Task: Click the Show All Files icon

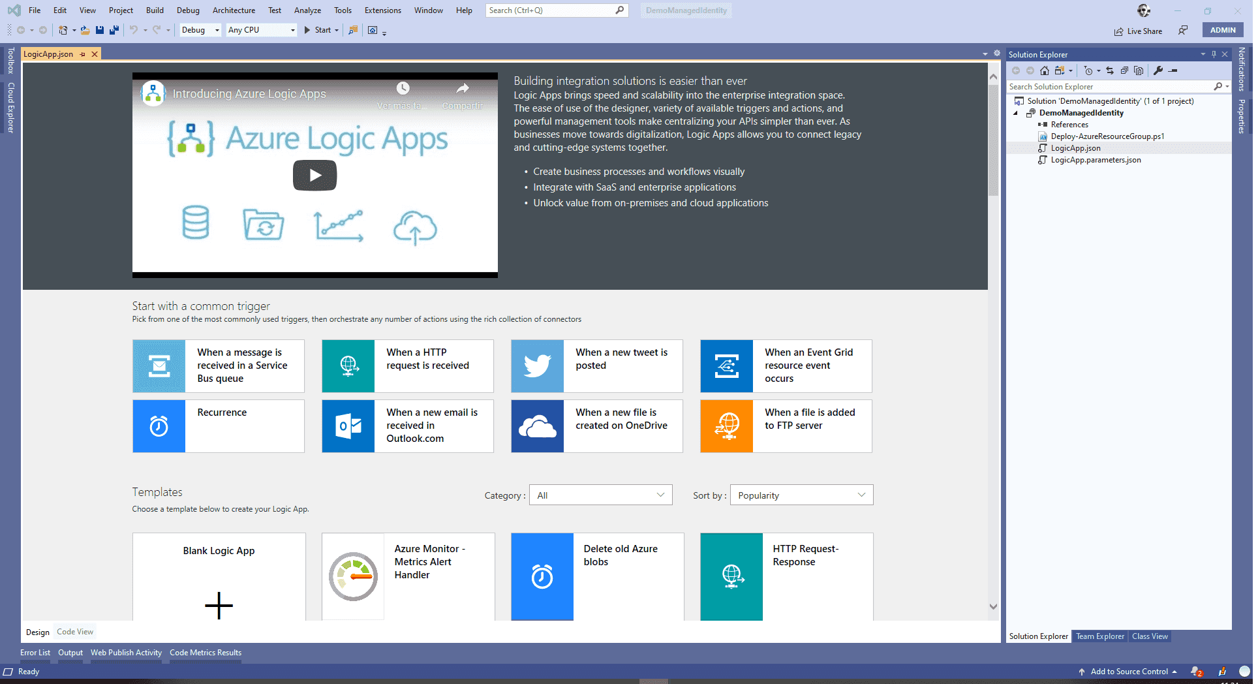Action: click(1139, 70)
